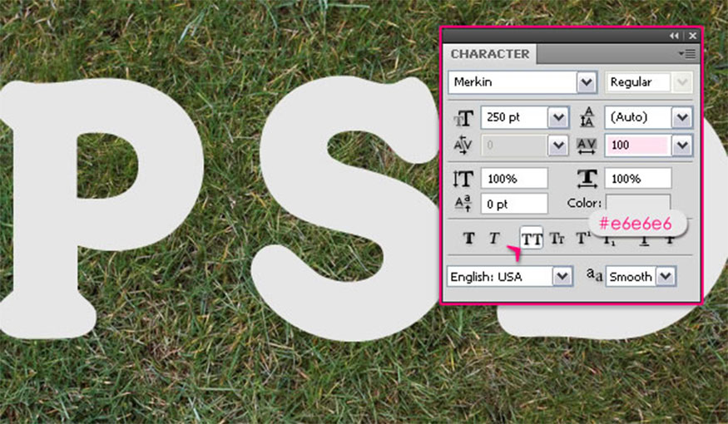Toggle the Subscript text style

coord(609,239)
